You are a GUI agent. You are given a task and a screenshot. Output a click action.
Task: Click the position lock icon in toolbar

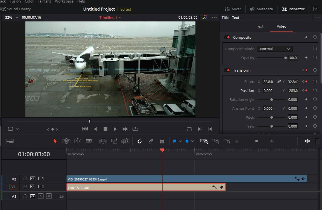(162, 141)
